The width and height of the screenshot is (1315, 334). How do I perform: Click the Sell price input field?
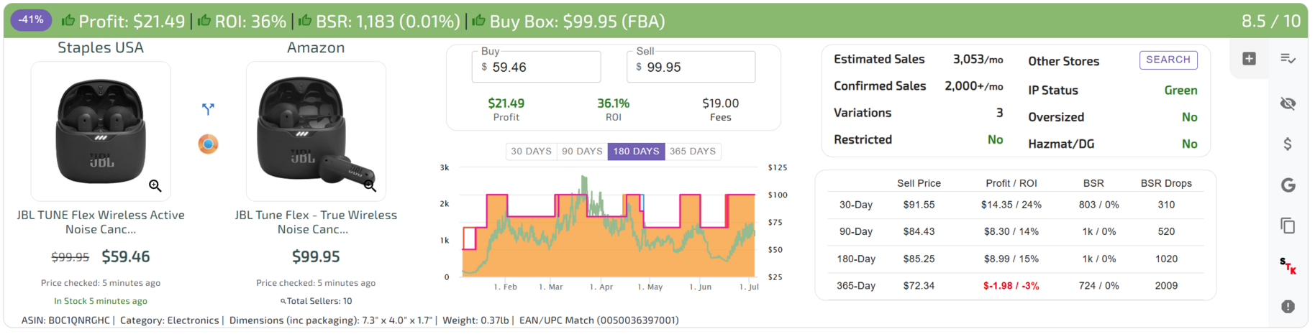click(691, 67)
